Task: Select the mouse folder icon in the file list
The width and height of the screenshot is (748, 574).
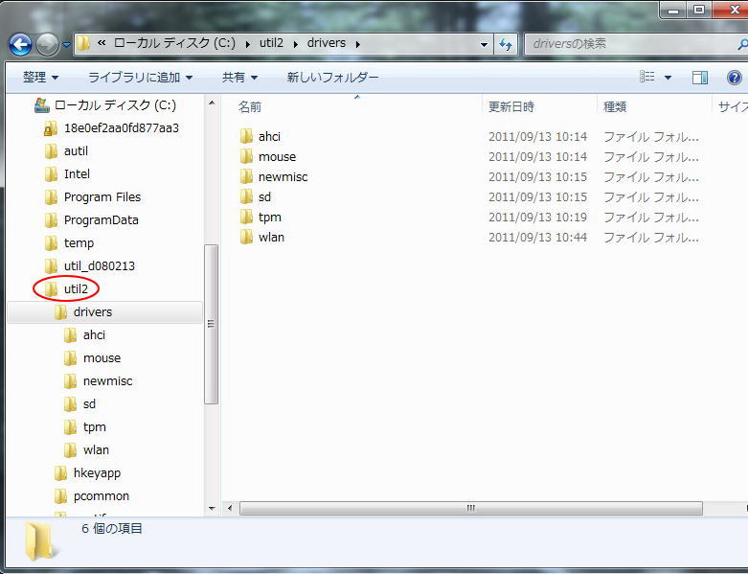Action: click(x=247, y=156)
